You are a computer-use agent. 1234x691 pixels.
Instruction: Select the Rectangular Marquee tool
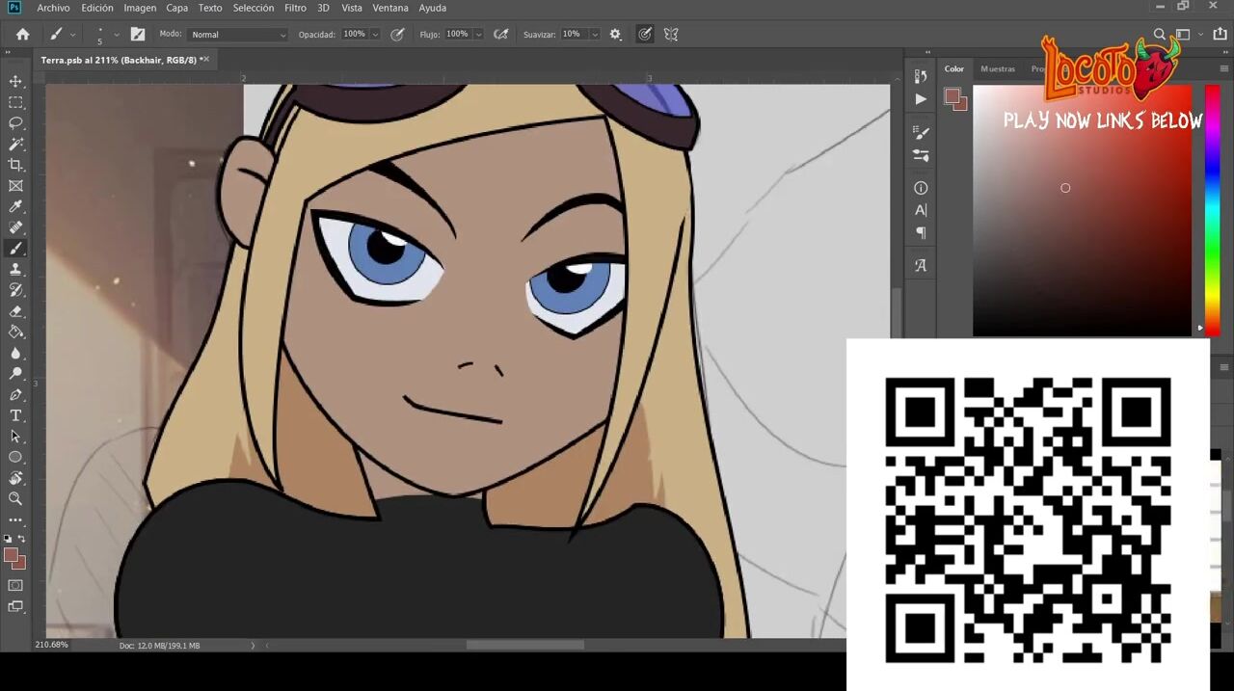point(15,102)
